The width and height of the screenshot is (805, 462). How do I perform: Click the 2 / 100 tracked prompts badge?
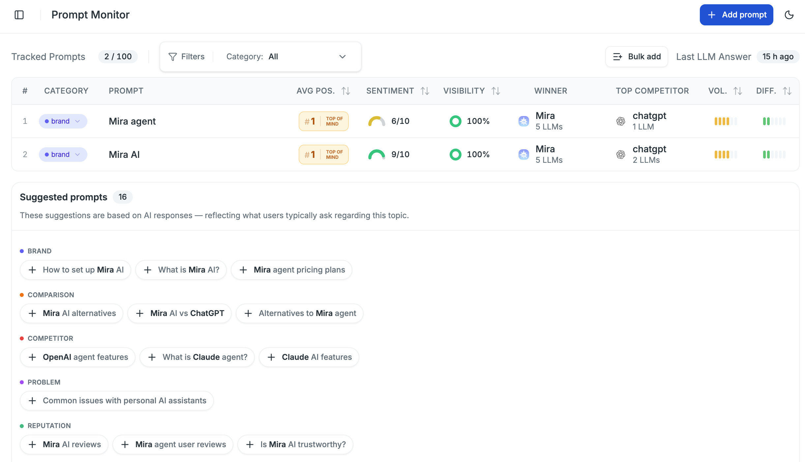pos(118,57)
